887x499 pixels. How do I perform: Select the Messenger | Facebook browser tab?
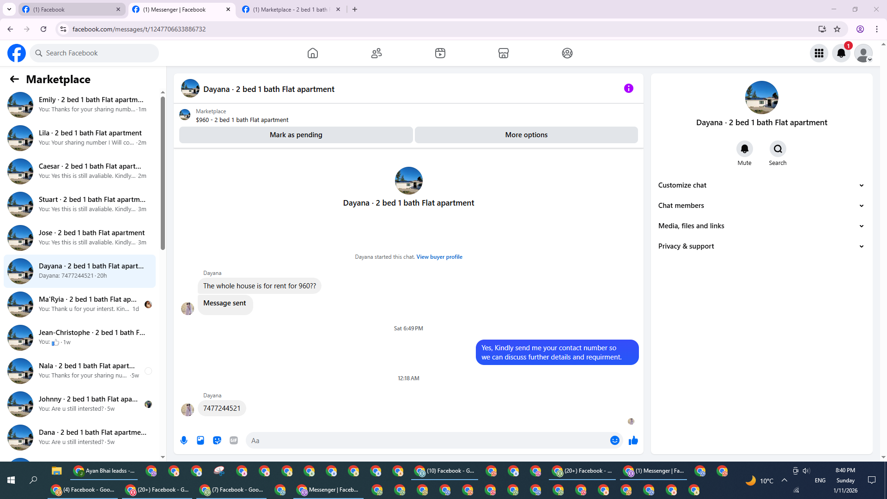(182, 9)
